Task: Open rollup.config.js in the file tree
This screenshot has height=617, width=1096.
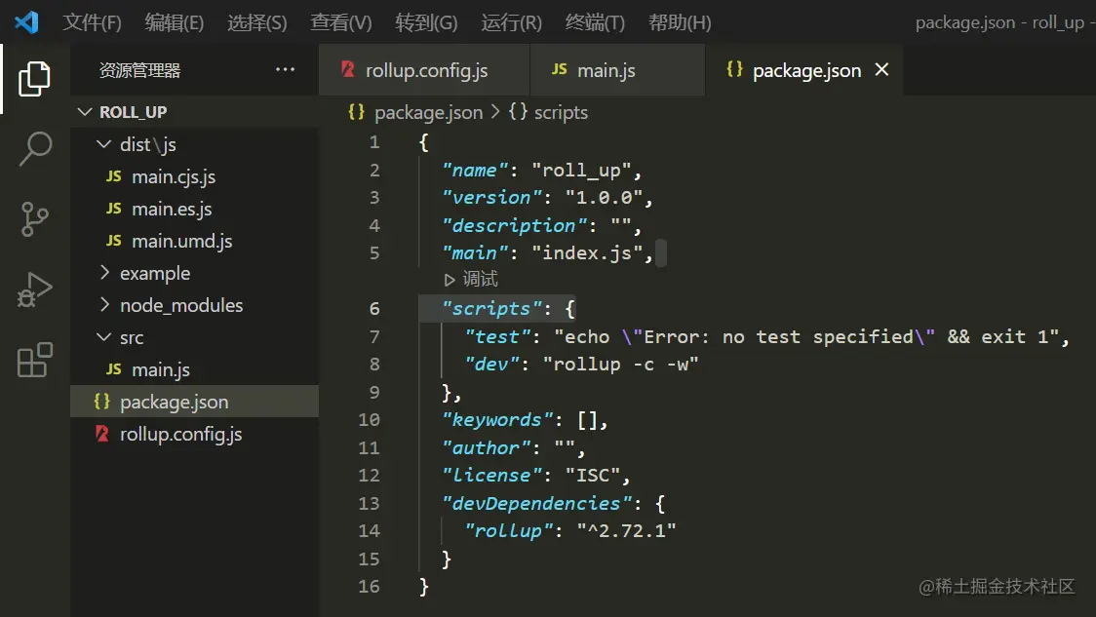Action: (x=194, y=433)
